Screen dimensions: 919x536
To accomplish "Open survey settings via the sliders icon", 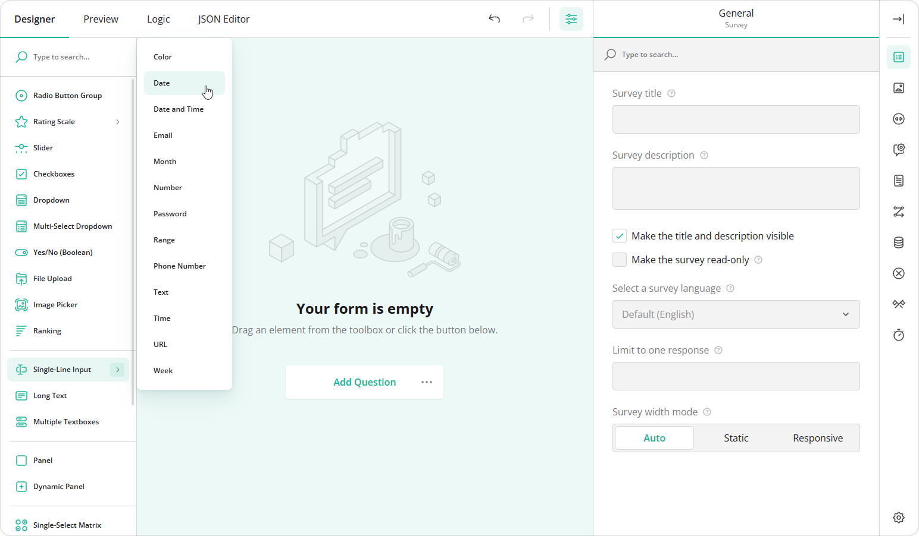I will click(x=571, y=18).
